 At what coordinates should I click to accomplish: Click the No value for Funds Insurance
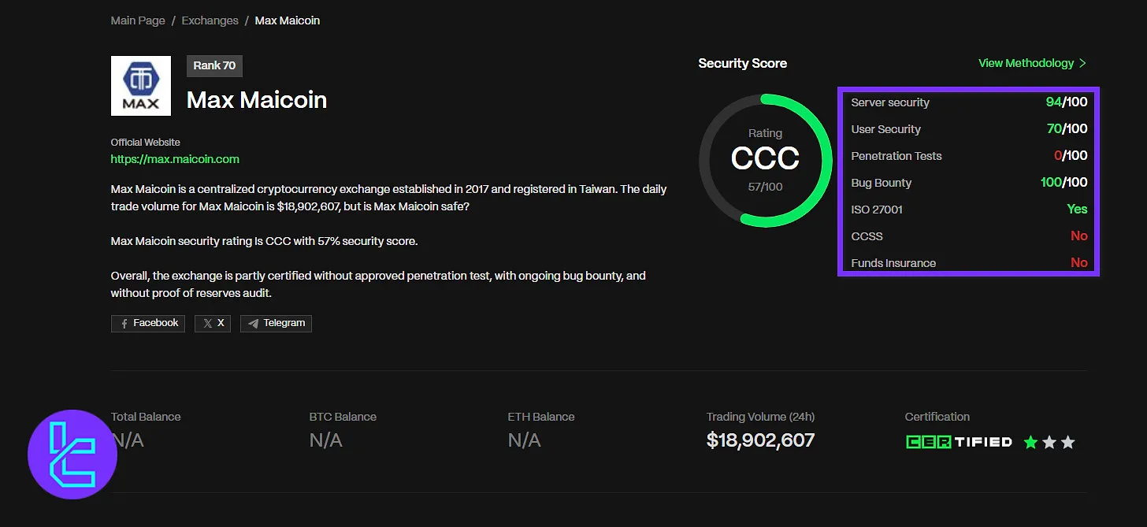pyautogui.click(x=1079, y=263)
